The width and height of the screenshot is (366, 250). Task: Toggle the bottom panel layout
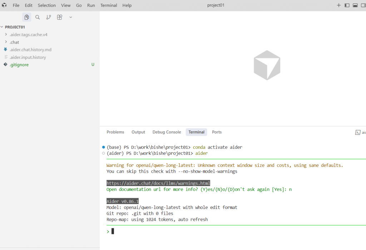(x=355, y=5)
